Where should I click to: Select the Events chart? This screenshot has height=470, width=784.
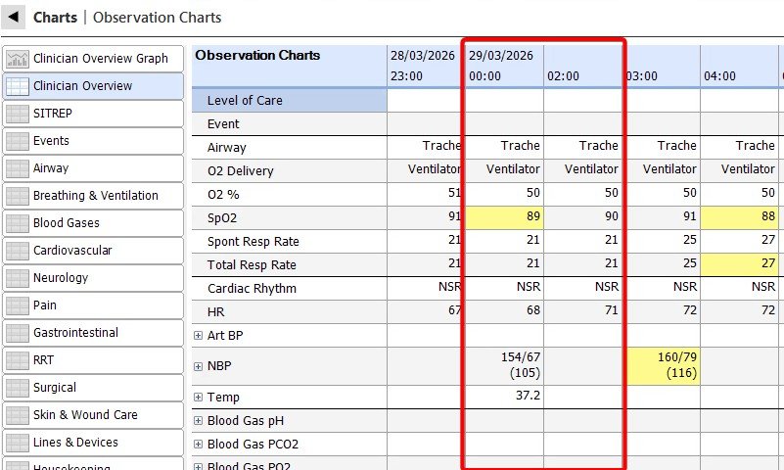[51, 141]
